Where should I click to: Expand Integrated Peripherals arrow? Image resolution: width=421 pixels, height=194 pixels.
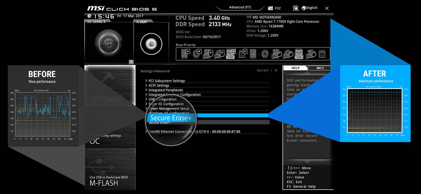point(146,90)
